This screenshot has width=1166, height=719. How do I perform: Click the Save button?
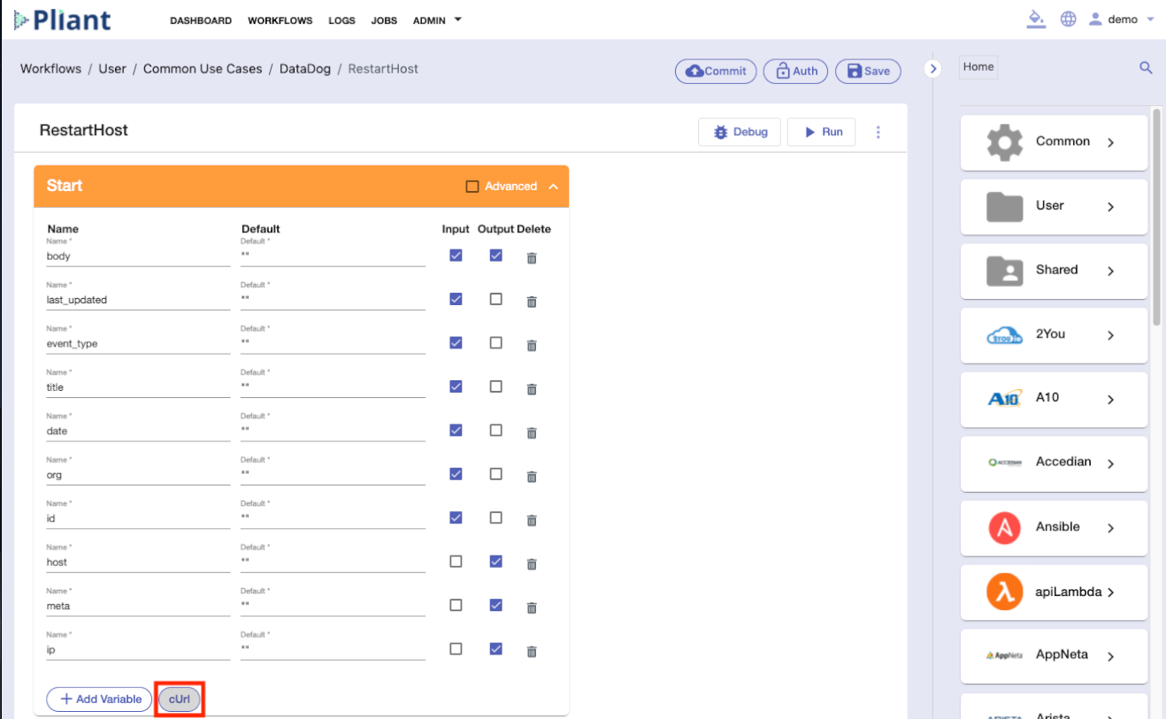[x=868, y=71]
